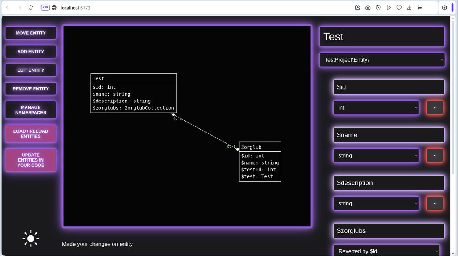Open Manage Namespaces
Image resolution: width=458 pixels, height=256 pixels.
tap(31, 110)
